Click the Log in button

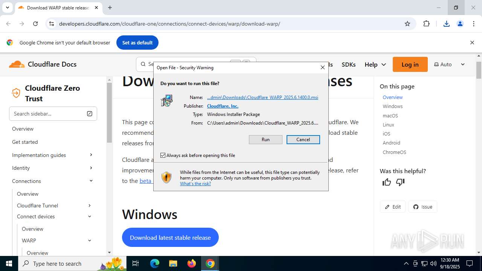pos(410,64)
